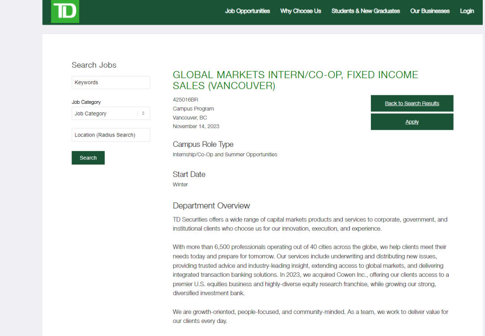
Task: Click the Global Markets Intern job title
Action: tap(295, 80)
